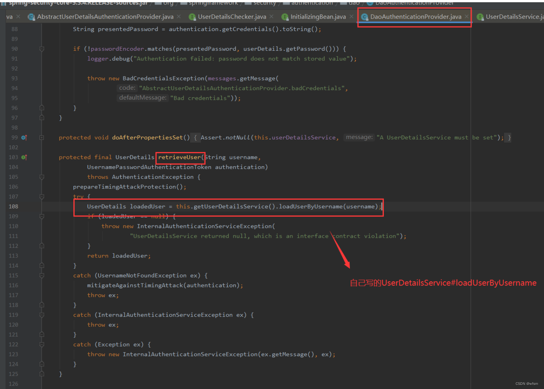Click line number 103 in the gutter
This screenshot has width=544, height=389.
(x=13, y=157)
